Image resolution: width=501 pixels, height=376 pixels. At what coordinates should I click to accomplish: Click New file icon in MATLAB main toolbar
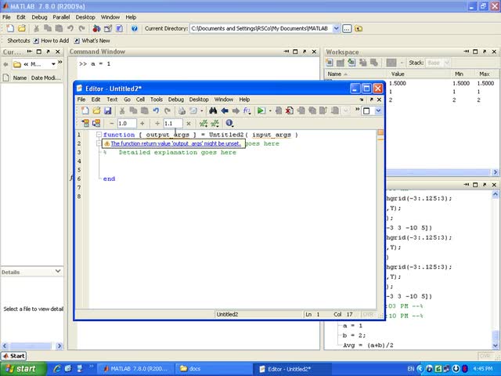pyautogui.click(x=10, y=28)
